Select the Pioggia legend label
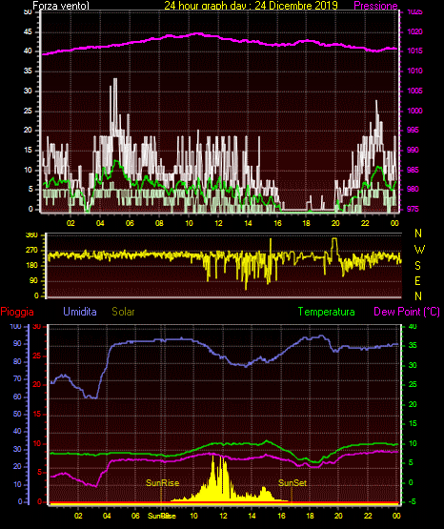 click(17, 312)
